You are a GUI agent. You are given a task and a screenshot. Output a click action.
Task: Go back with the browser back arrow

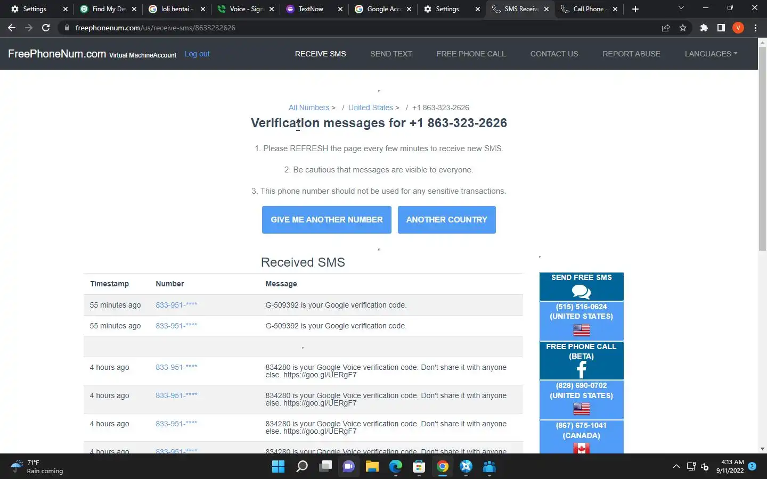click(12, 28)
